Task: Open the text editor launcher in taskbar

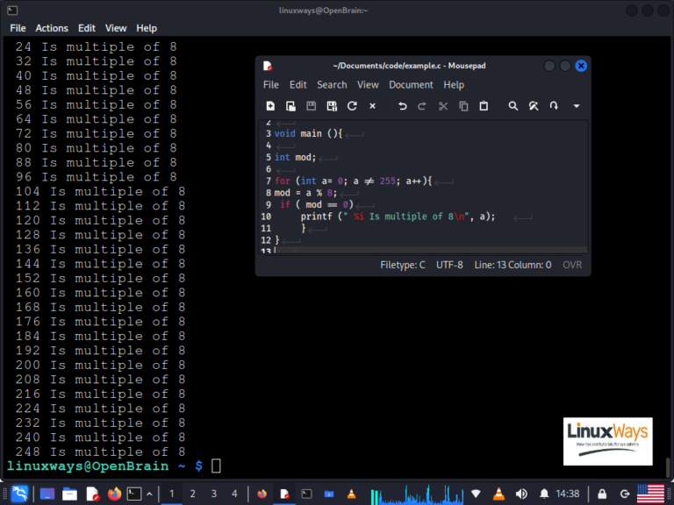Action: point(92,494)
